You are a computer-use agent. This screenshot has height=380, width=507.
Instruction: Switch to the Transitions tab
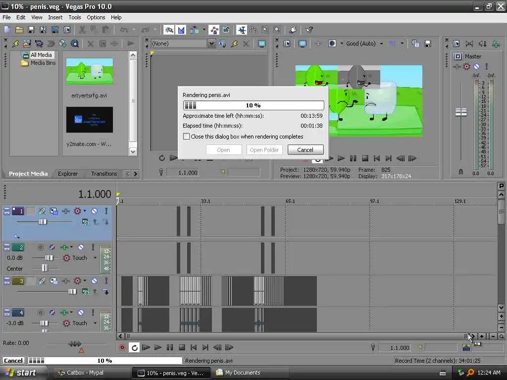tap(104, 174)
